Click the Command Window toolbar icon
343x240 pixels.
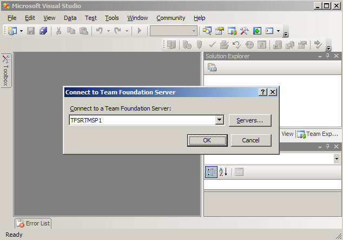[269, 31]
